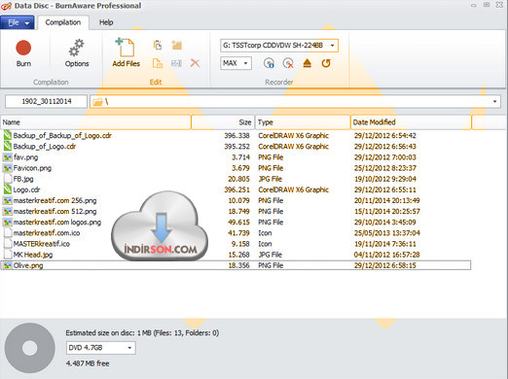Image resolution: width=508 pixels, height=379 pixels.
Task: Click the Add Files icon
Action: tap(126, 48)
